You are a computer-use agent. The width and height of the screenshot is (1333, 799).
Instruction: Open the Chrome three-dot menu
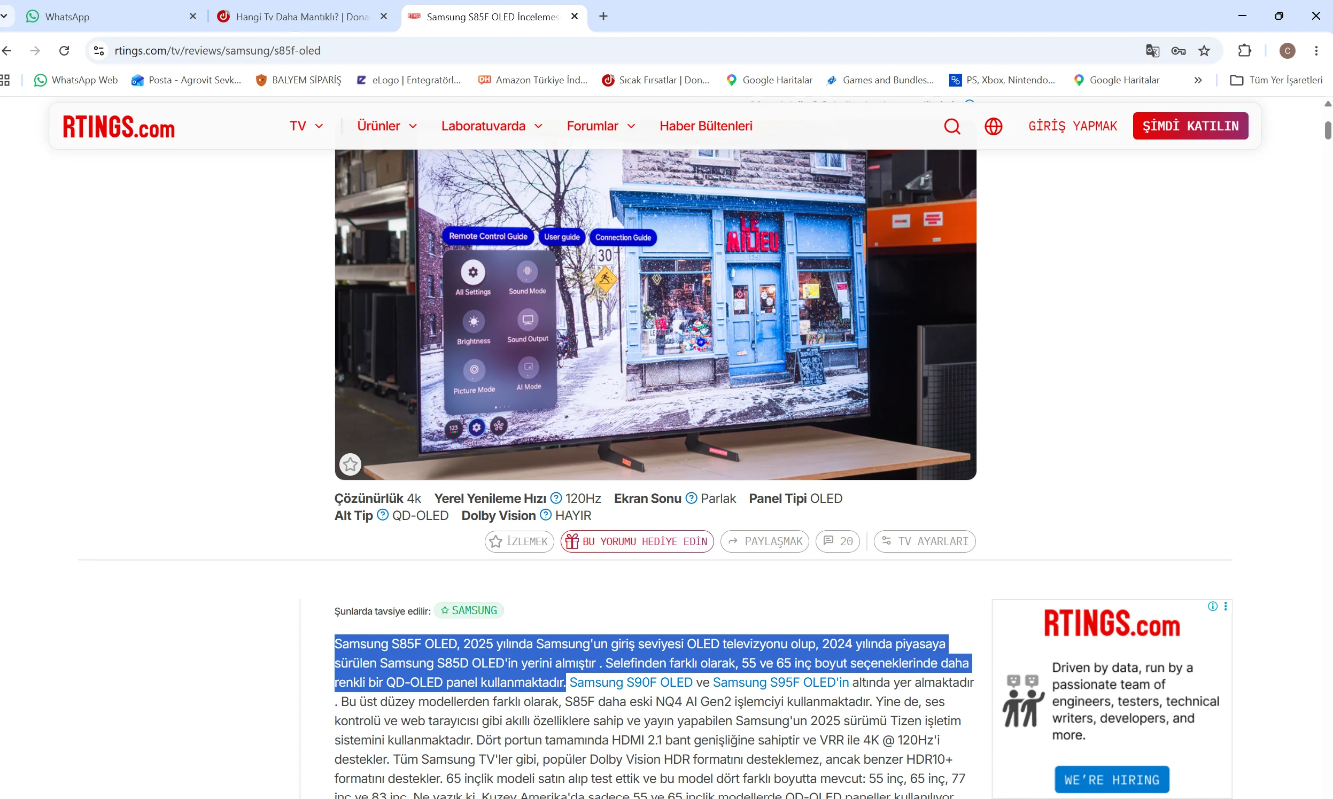click(x=1316, y=51)
